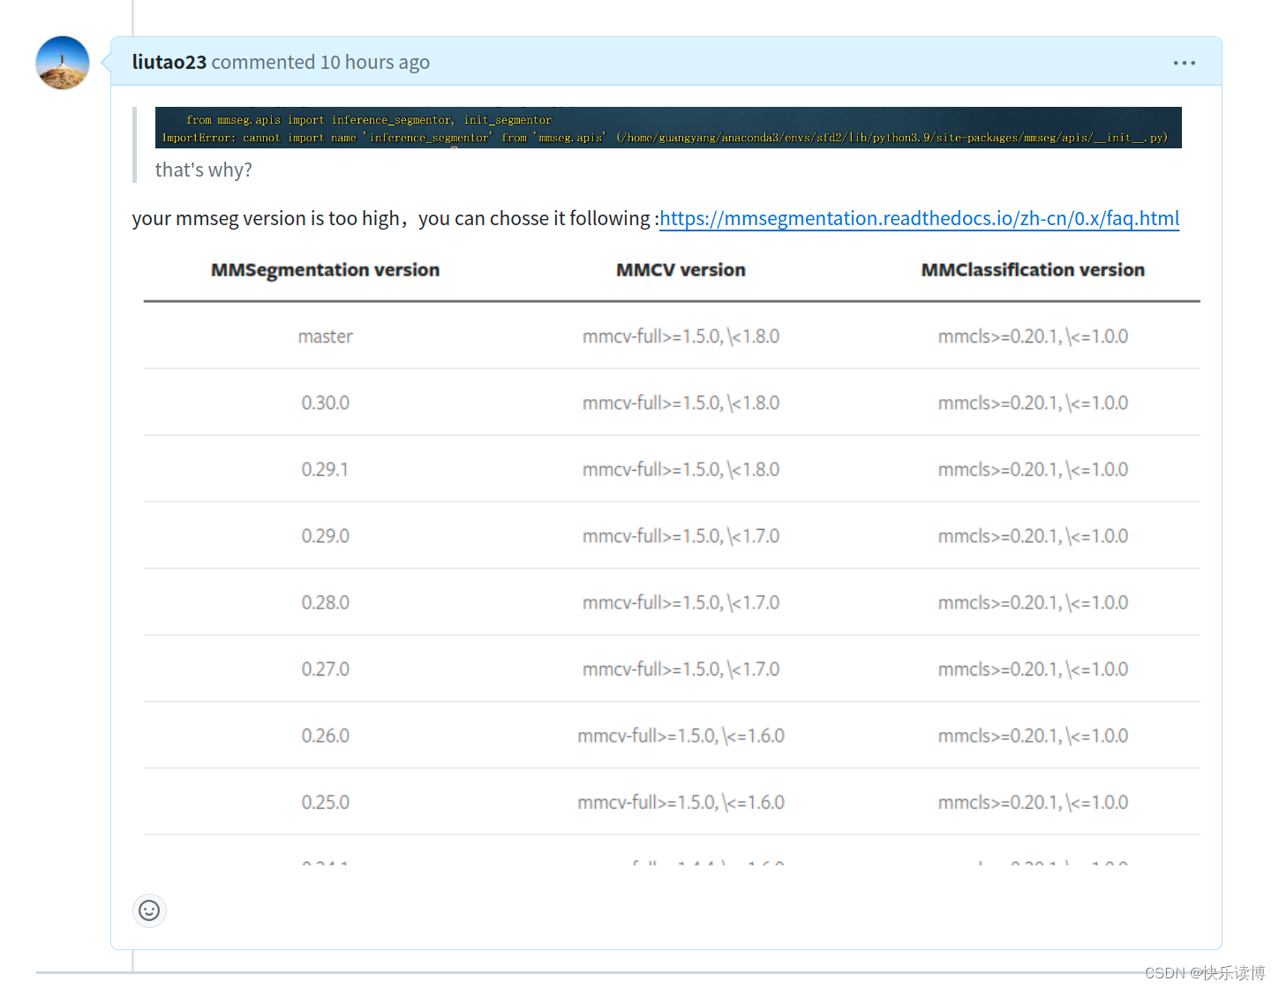Image resolution: width=1279 pixels, height=989 pixels.
Task: Select the '0.25.0' version cell
Action: [325, 803]
